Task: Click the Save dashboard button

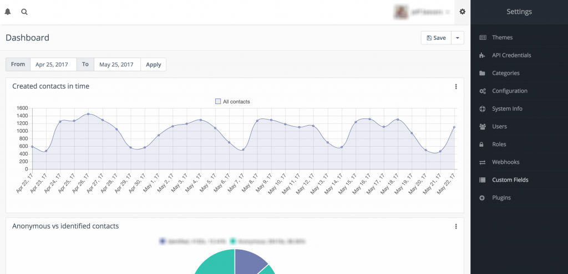Action: [436, 38]
